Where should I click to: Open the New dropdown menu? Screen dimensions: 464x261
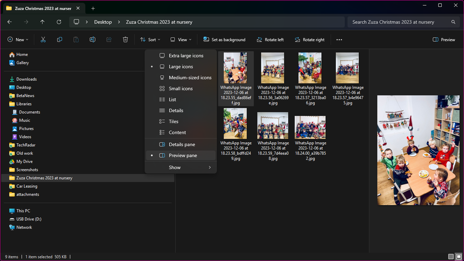coord(18,39)
